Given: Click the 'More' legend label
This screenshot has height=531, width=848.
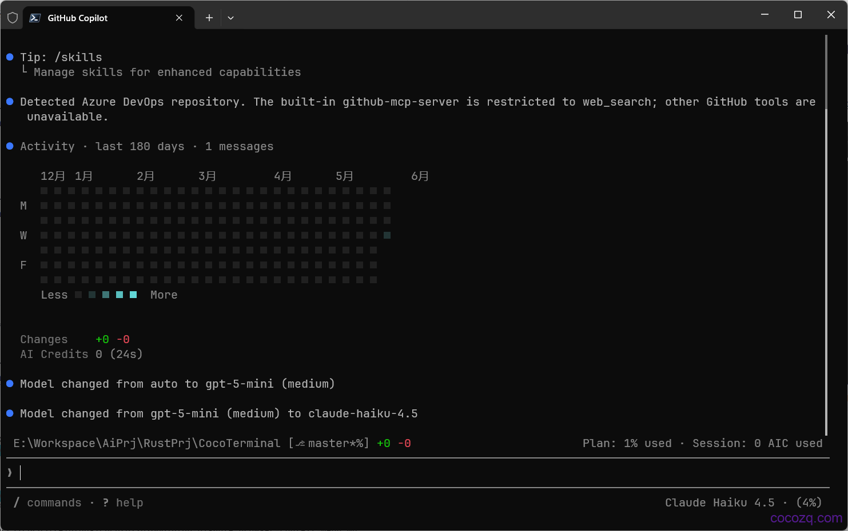Looking at the screenshot, I should (164, 295).
